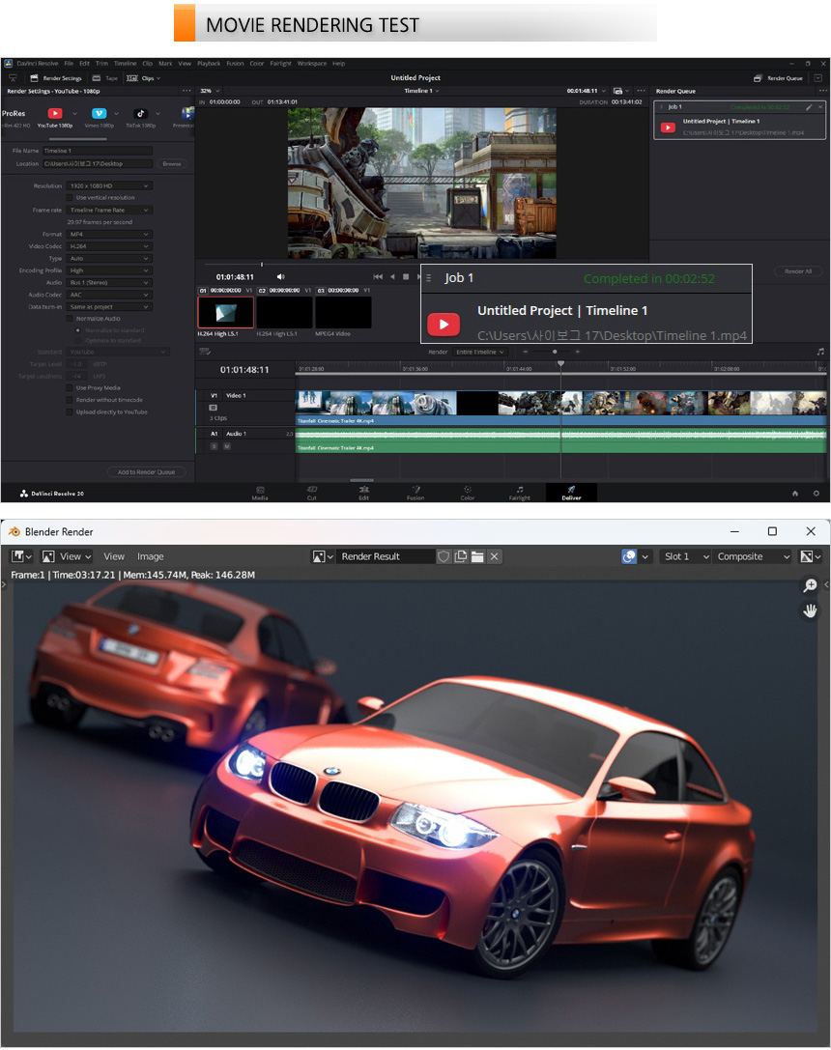Enable Upload directly to YouTube

point(70,411)
